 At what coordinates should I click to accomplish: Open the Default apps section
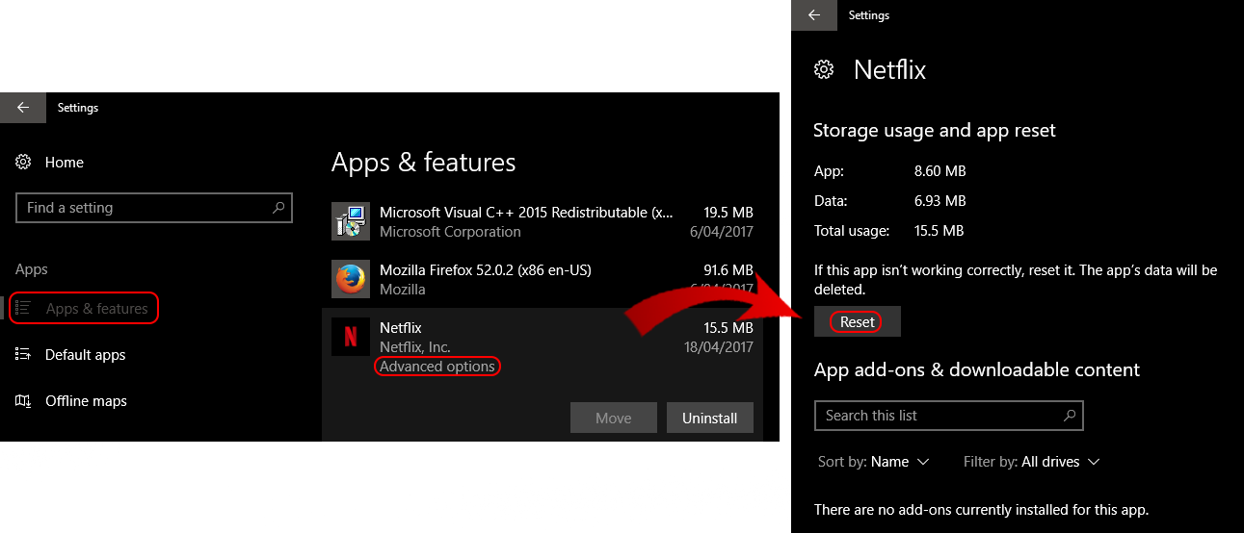[86, 355]
